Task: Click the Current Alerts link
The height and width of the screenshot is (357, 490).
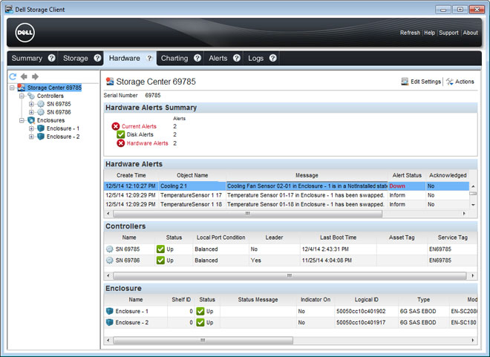Action: tap(139, 126)
